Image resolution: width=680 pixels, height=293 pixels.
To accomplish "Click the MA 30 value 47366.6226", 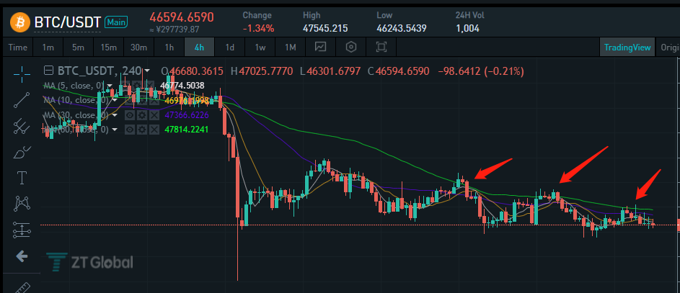I will click(187, 115).
